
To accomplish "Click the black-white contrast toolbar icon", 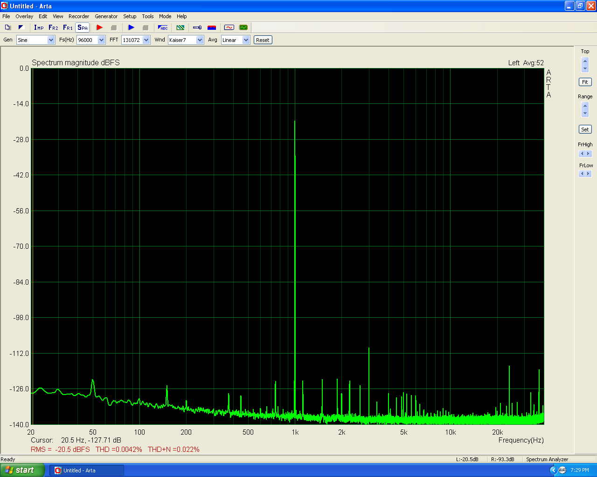I will (21, 27).
